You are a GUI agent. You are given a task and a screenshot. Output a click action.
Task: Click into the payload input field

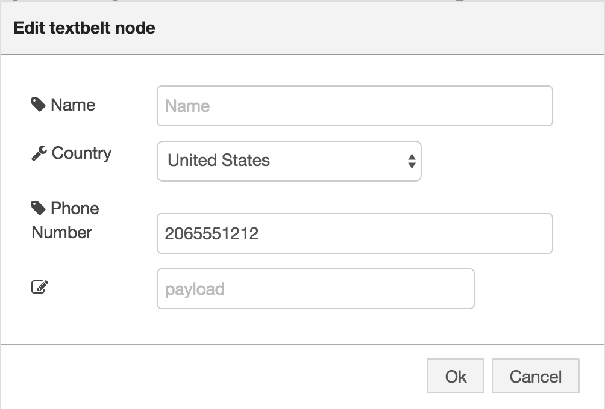pos(316,289)
